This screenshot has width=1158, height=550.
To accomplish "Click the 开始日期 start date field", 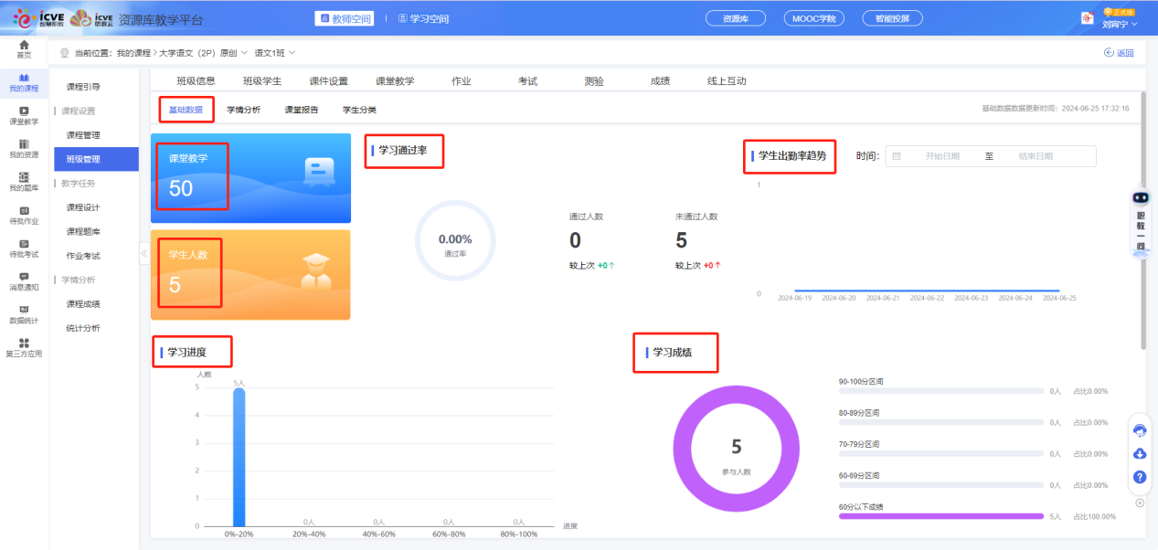I will click(941, 156).
